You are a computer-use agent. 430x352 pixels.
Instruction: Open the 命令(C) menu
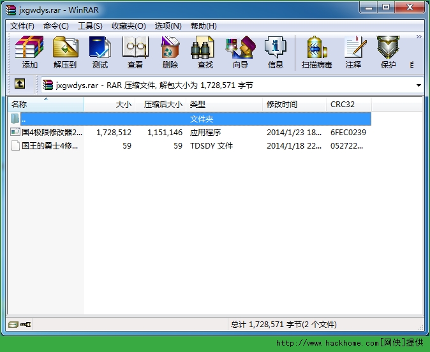click(56, 26)
